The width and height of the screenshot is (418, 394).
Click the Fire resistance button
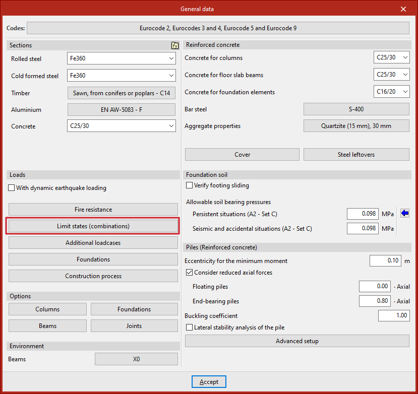(x=93, y=210)
